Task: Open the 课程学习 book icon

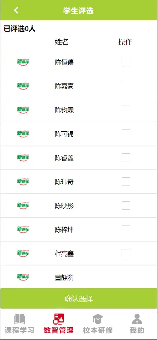Action: 20,319
